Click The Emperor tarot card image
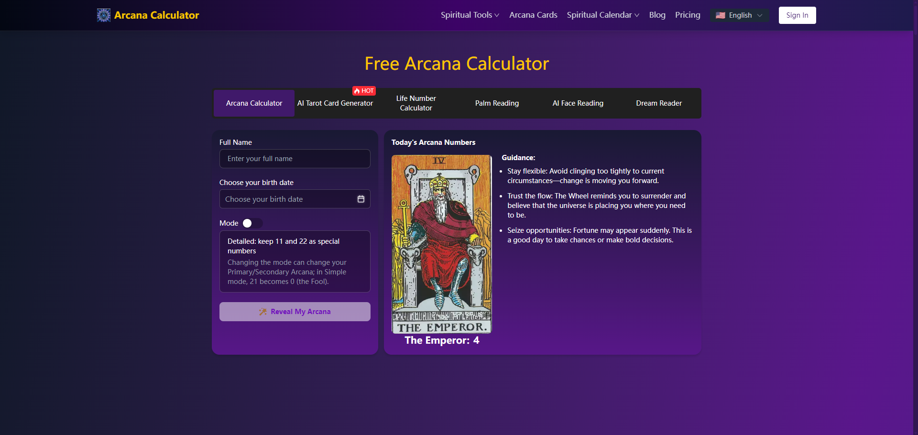This screenshot has height=435, width=918. (x=442, y=244)
